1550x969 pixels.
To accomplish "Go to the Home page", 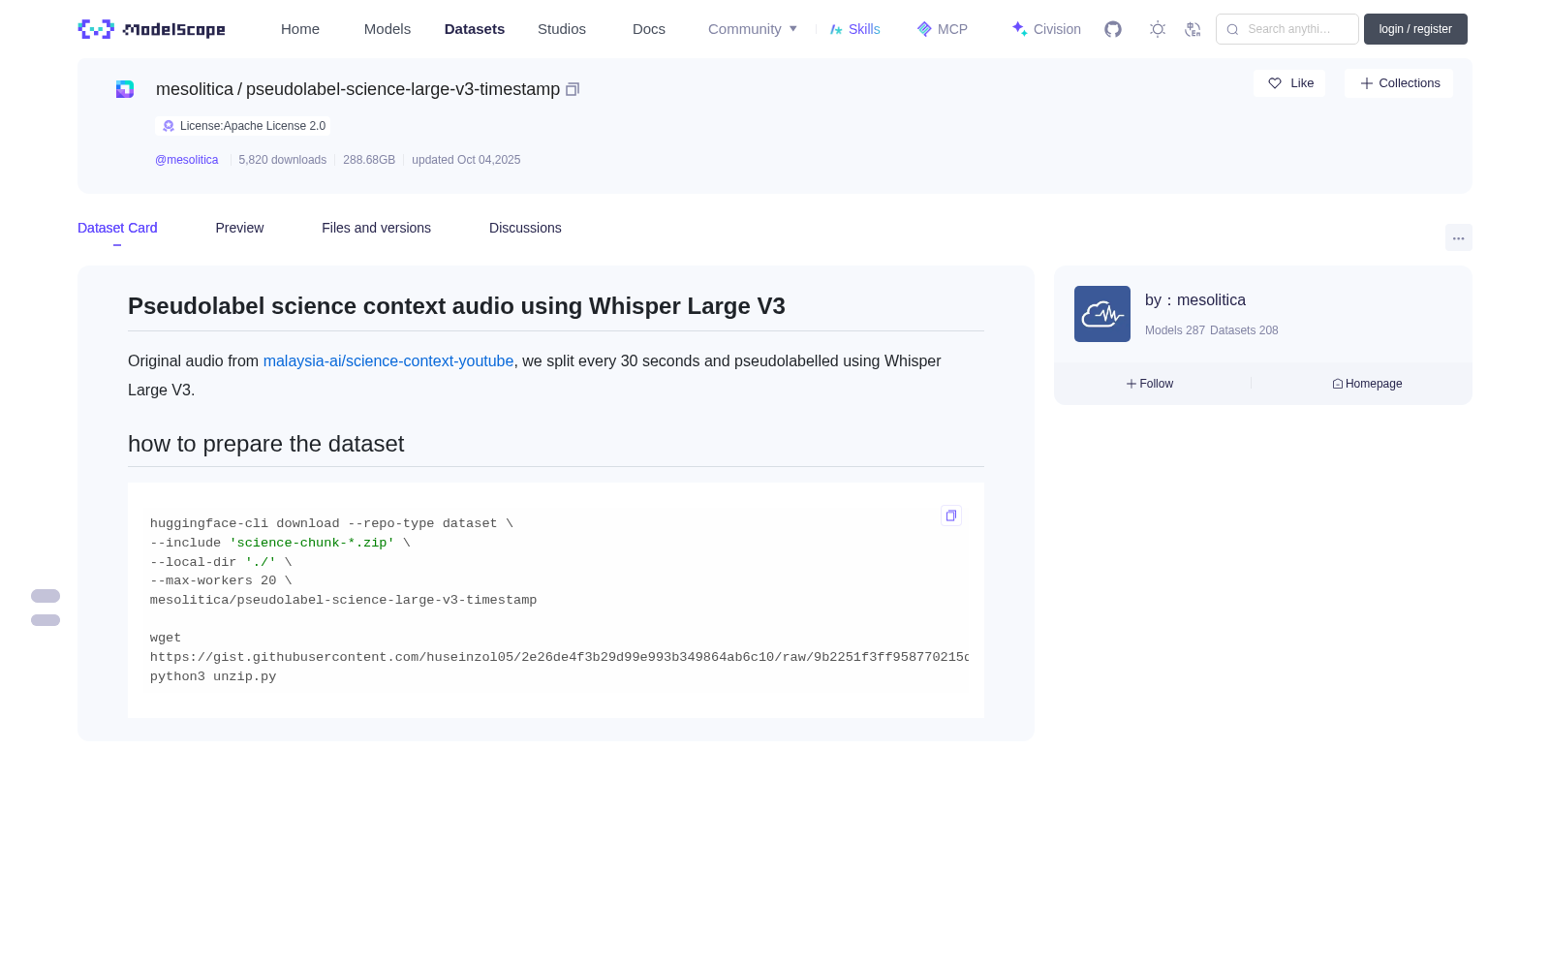I will 300,29.
